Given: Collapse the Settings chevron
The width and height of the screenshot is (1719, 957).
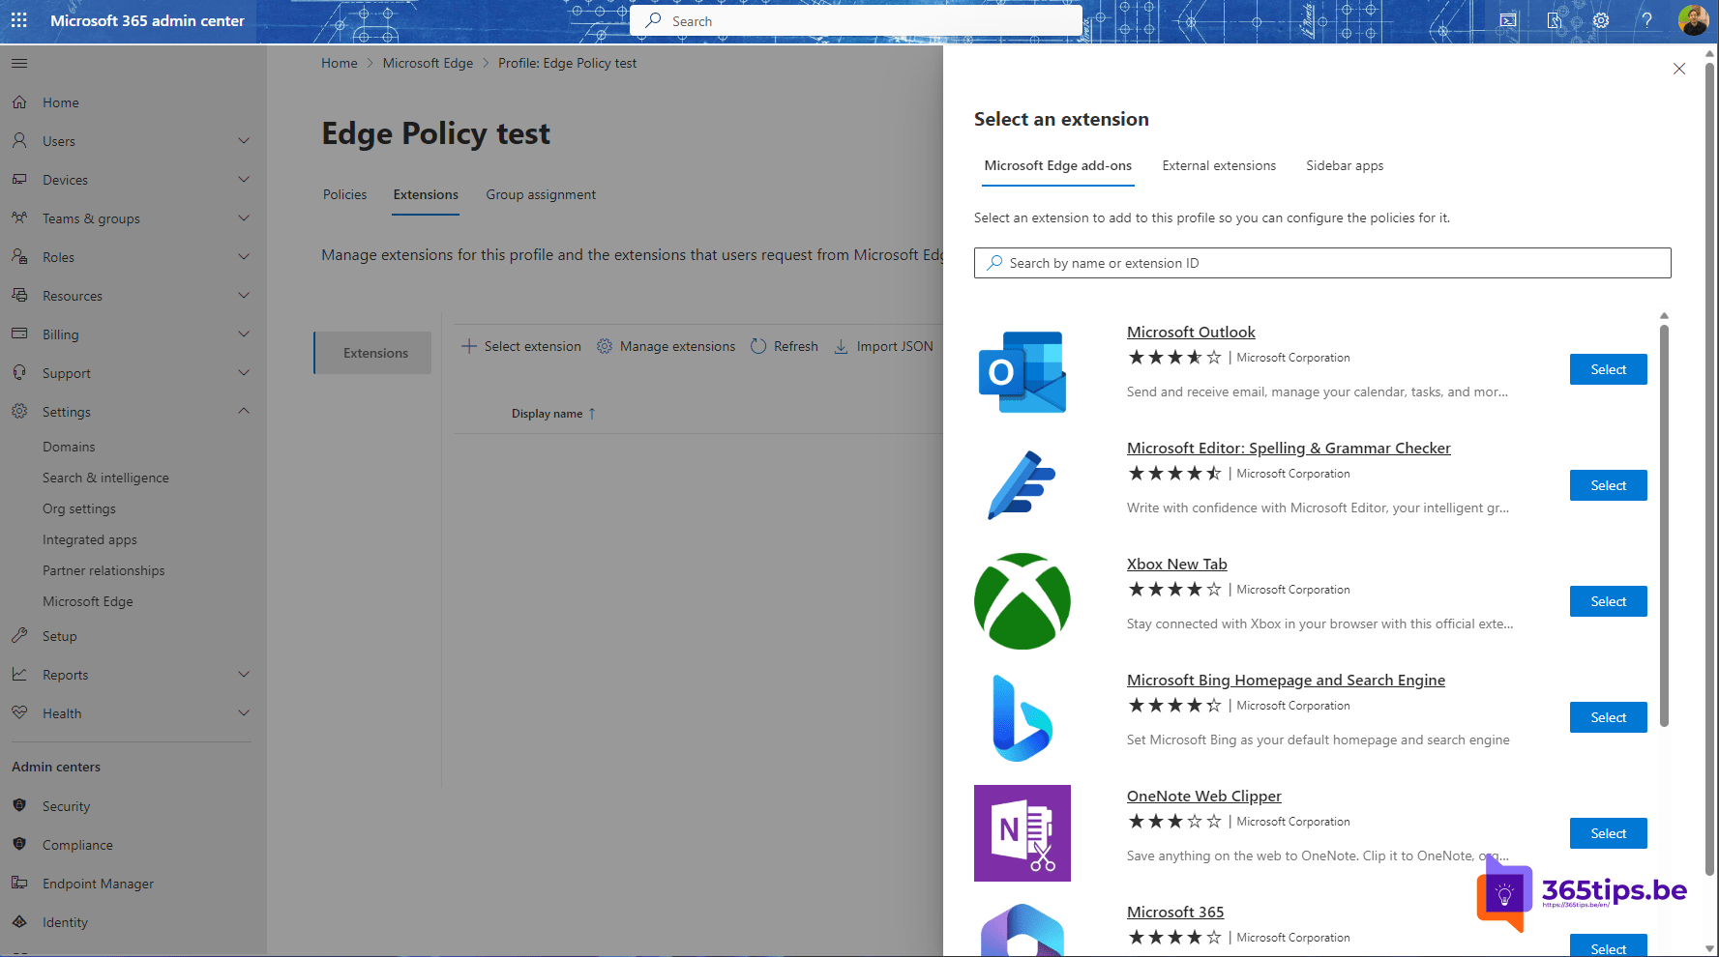Looking at the screenshot, I should [244, 411].
